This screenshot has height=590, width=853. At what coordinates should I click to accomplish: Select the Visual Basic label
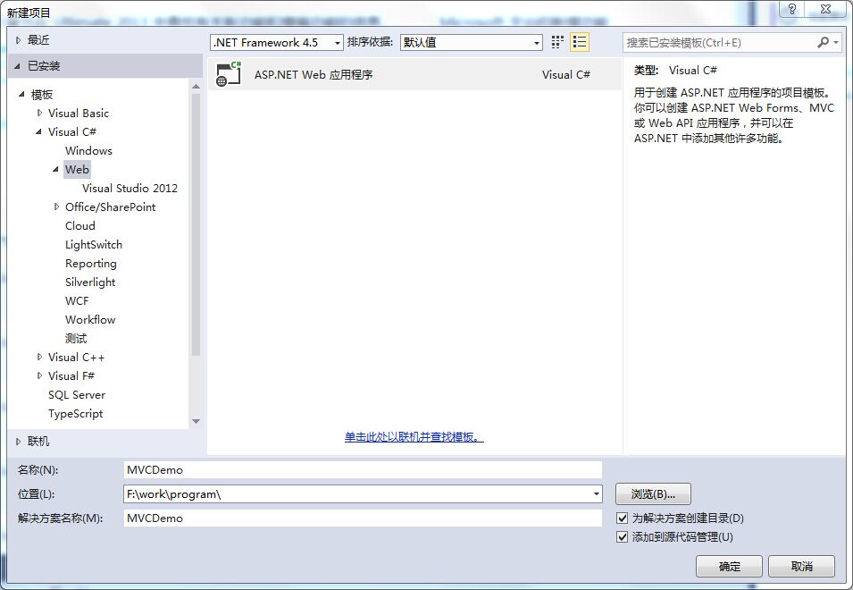(x=79, y=114)
